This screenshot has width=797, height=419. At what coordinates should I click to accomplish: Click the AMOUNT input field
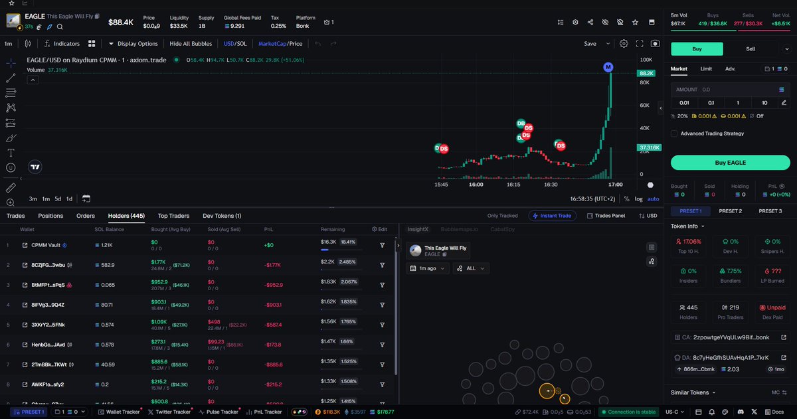(x=730, y=89)
